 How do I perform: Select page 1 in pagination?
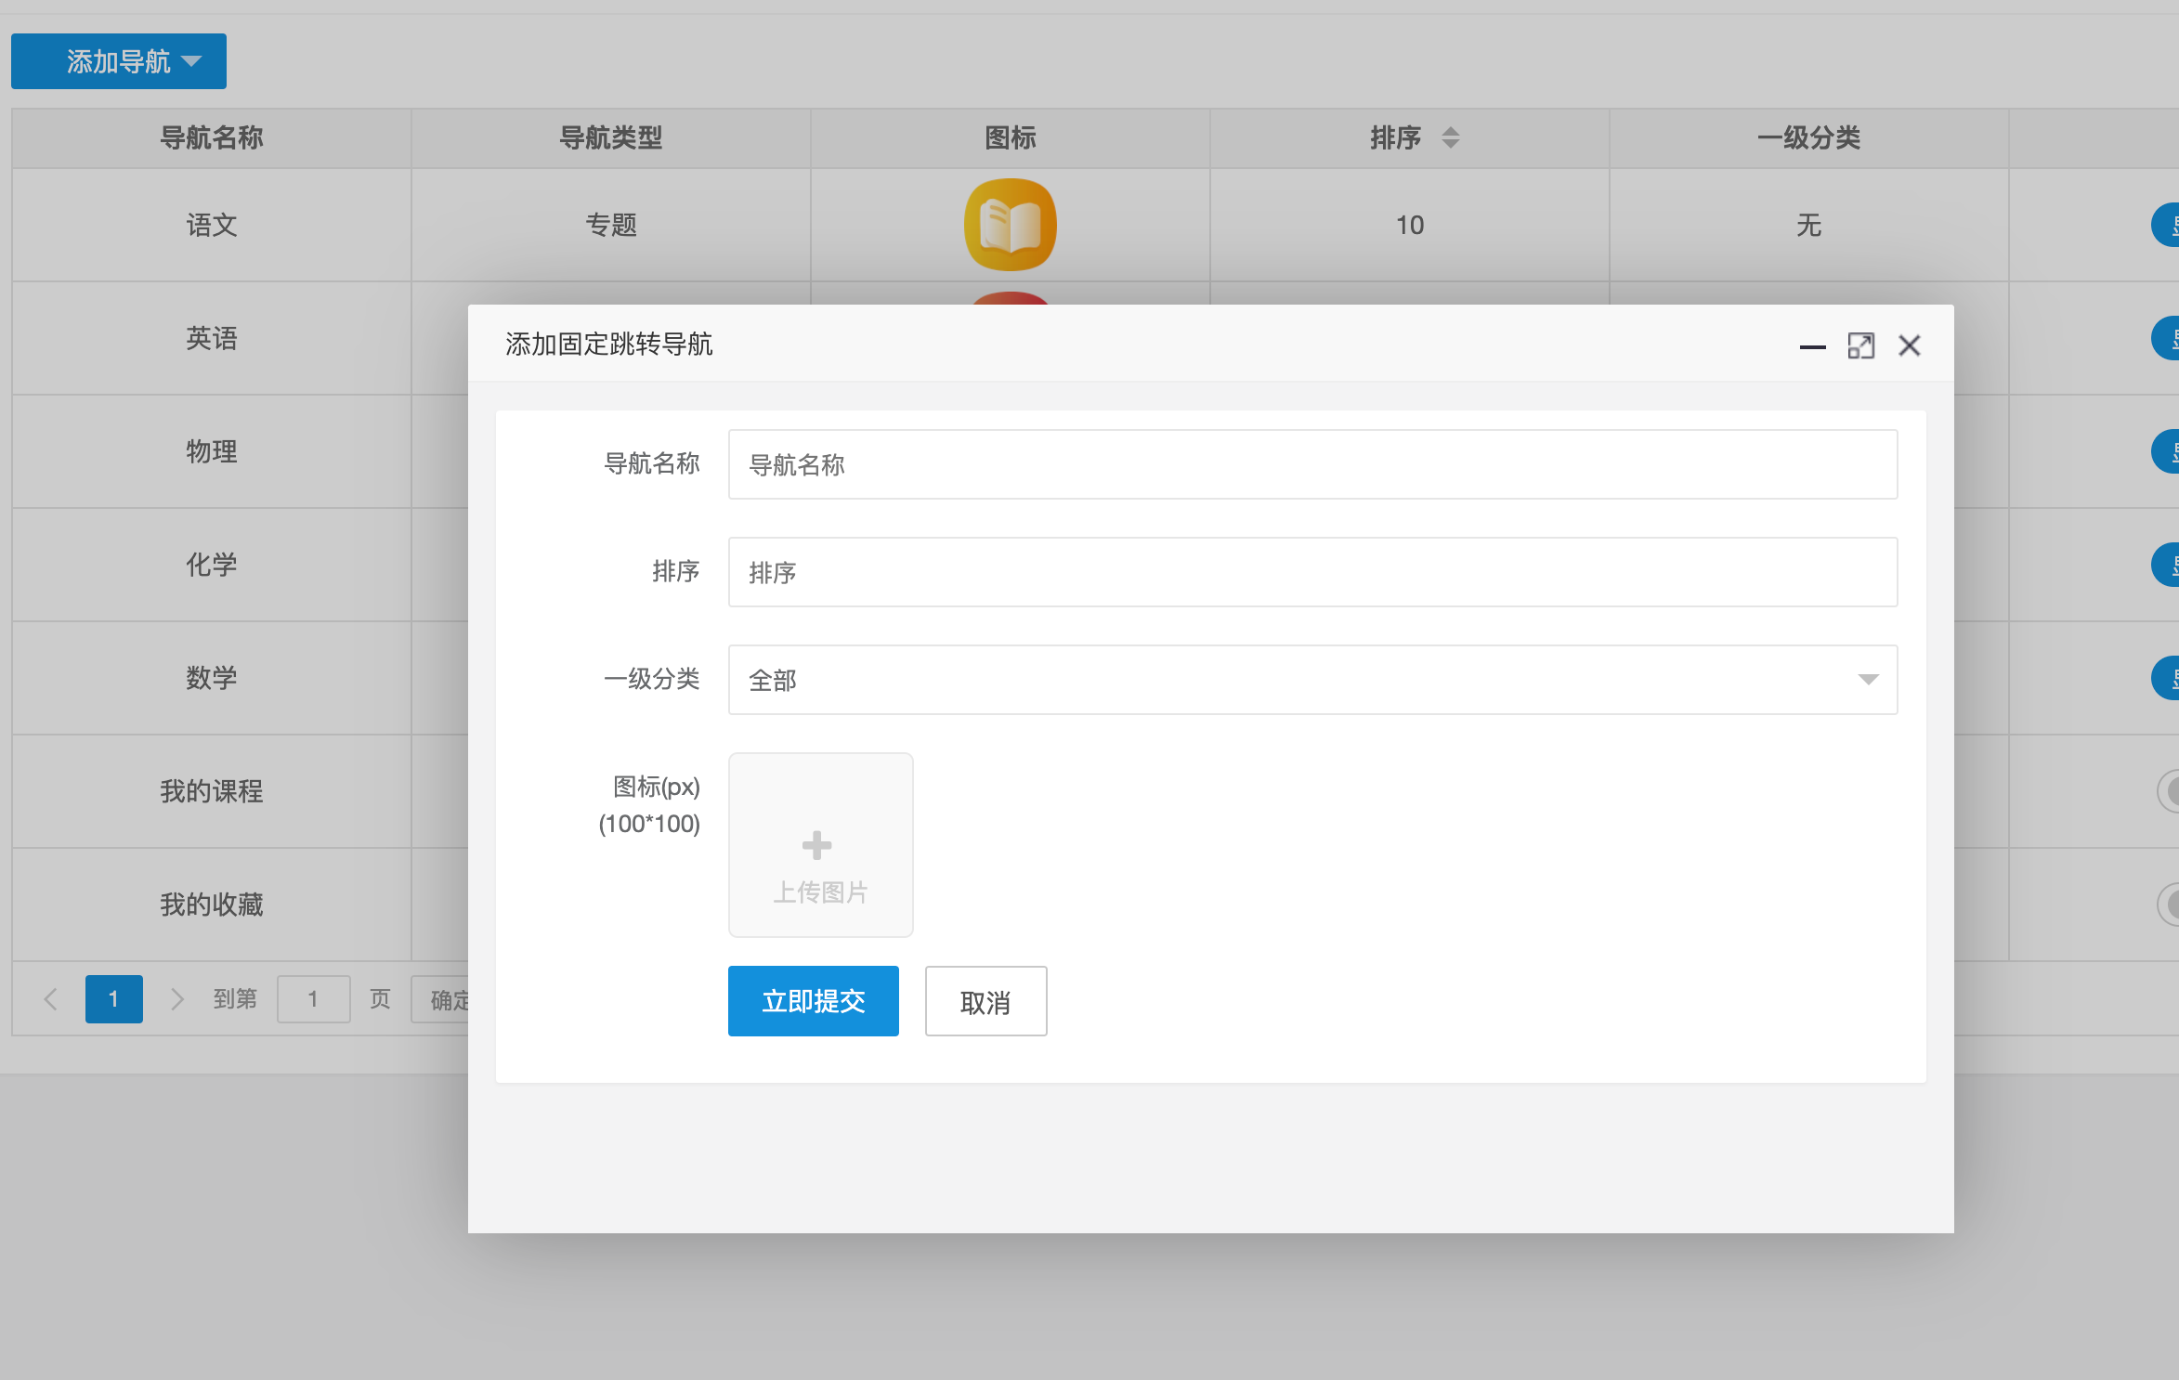click(114, 999)
